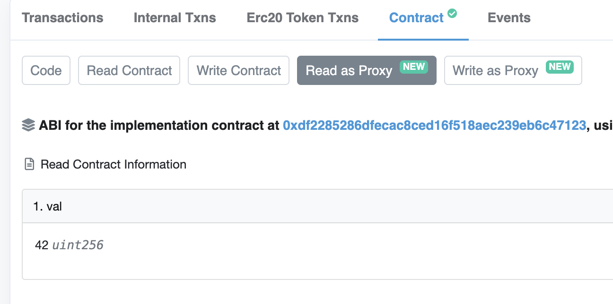This screenshot has width=613, height=304.
Task: Click the NEW badge on Write as Proxy
Action: [x=560, y=67]
